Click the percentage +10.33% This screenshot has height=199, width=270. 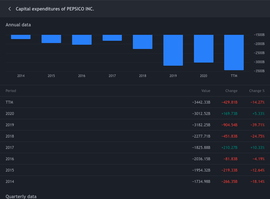(258, 147)
